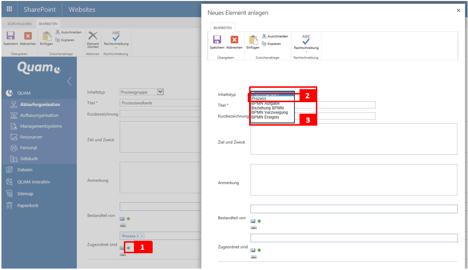The width and height of the screenshot is (468, 270).
Task: Expand Rechtschreibung dropdown in the dialog ribbon
Action: point(306,51)
